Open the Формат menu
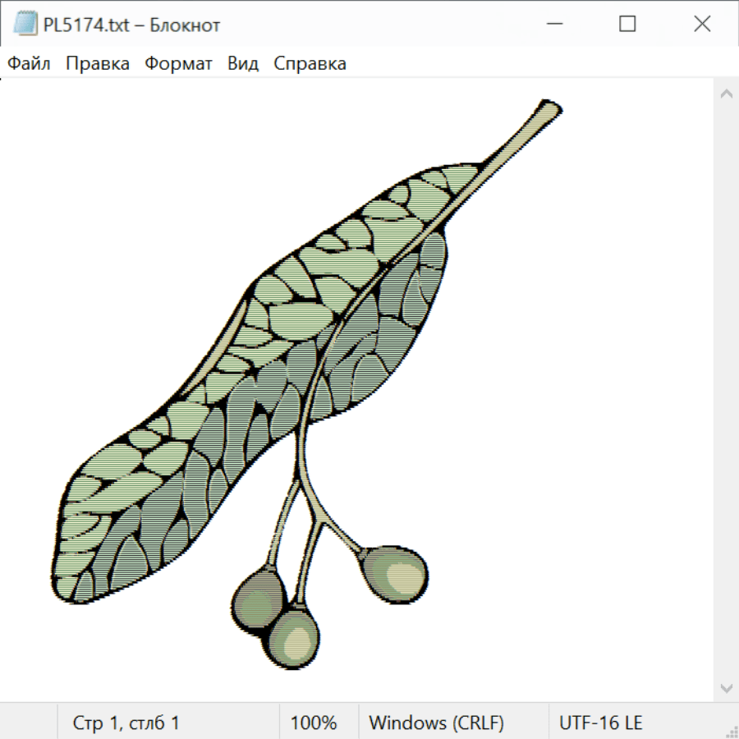This screenshot has width=739, height=739. pos(178,64)
